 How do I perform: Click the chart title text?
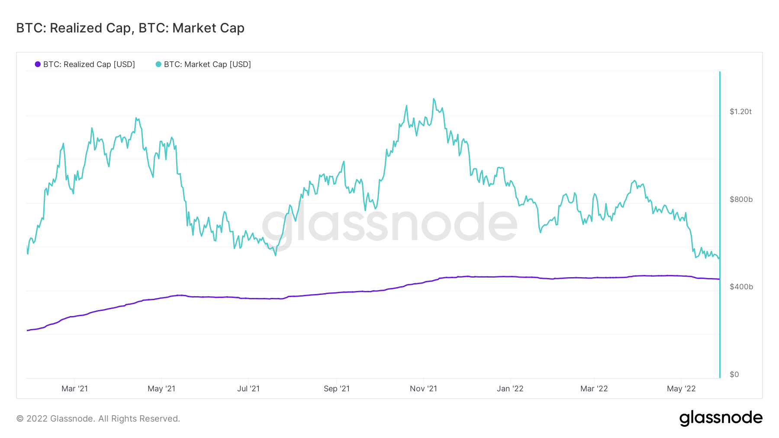tap(130, 28)
